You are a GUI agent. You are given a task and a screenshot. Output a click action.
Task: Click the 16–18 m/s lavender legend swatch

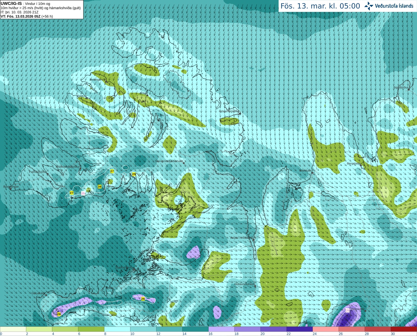(x=222, y=329)
